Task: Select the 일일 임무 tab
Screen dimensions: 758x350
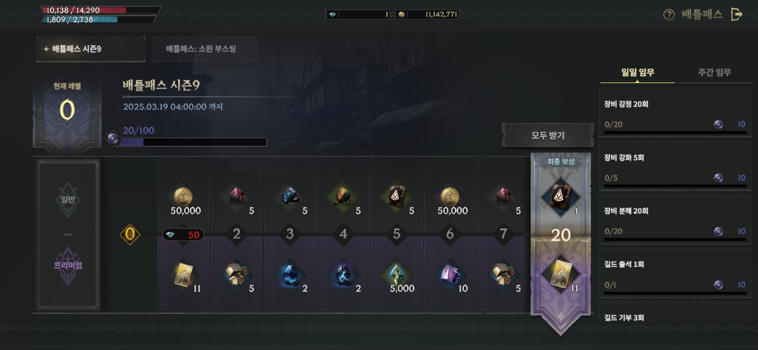Action: coord(637,72)
